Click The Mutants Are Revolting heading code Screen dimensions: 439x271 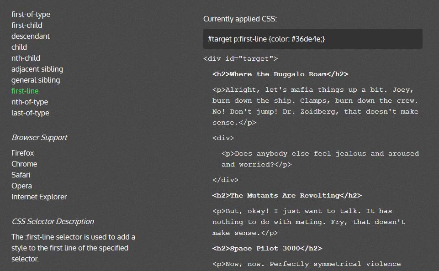pos(287,195)
